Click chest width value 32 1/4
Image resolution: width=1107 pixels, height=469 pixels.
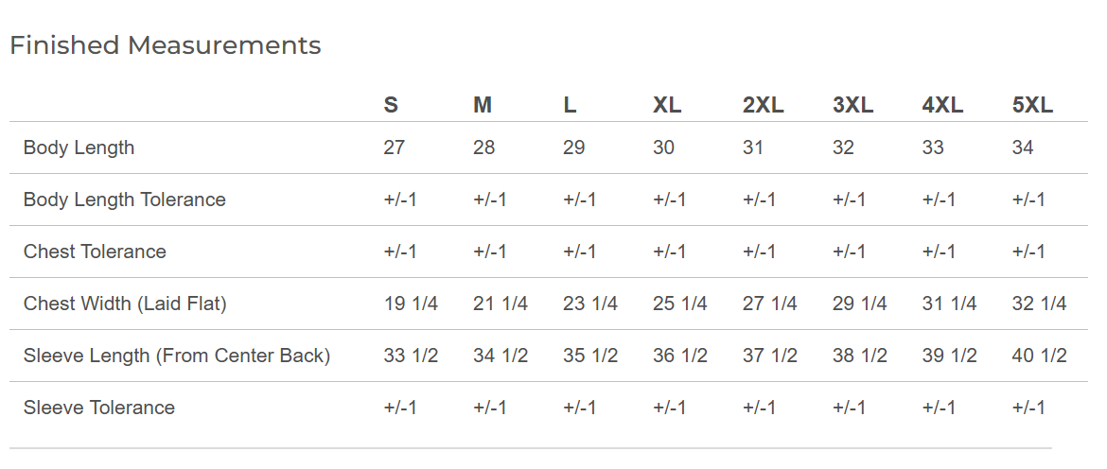[1039, 304]
